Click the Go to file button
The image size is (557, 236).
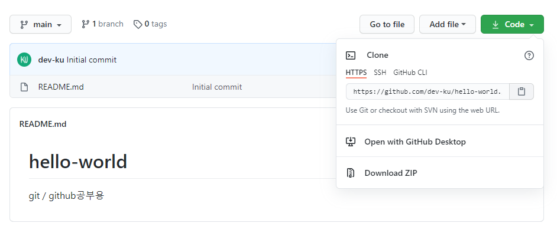point(387,24)
